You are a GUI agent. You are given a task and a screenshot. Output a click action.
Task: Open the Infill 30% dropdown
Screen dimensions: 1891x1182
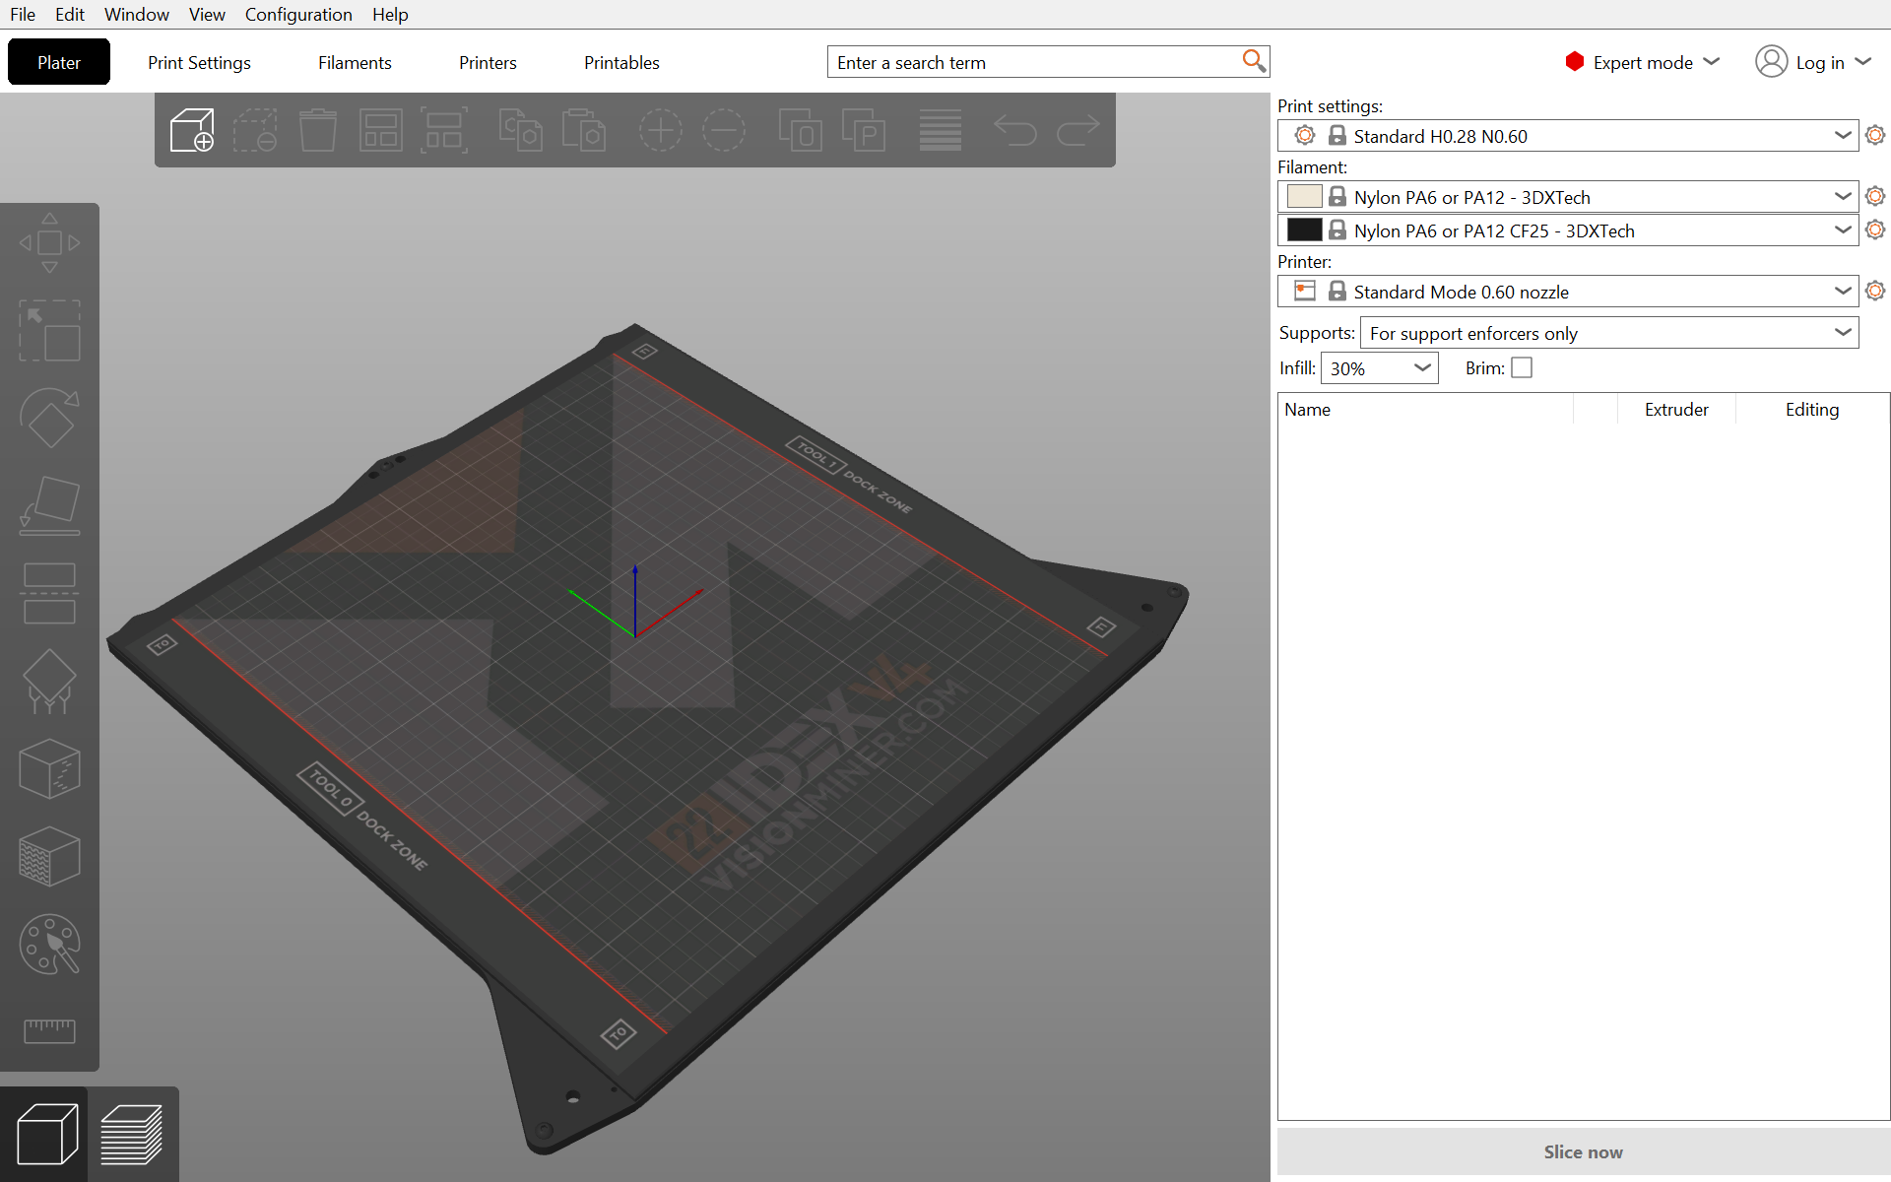coord(1379,368)
